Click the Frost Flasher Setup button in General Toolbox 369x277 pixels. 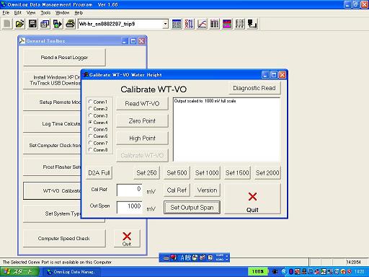coord(52,167)
